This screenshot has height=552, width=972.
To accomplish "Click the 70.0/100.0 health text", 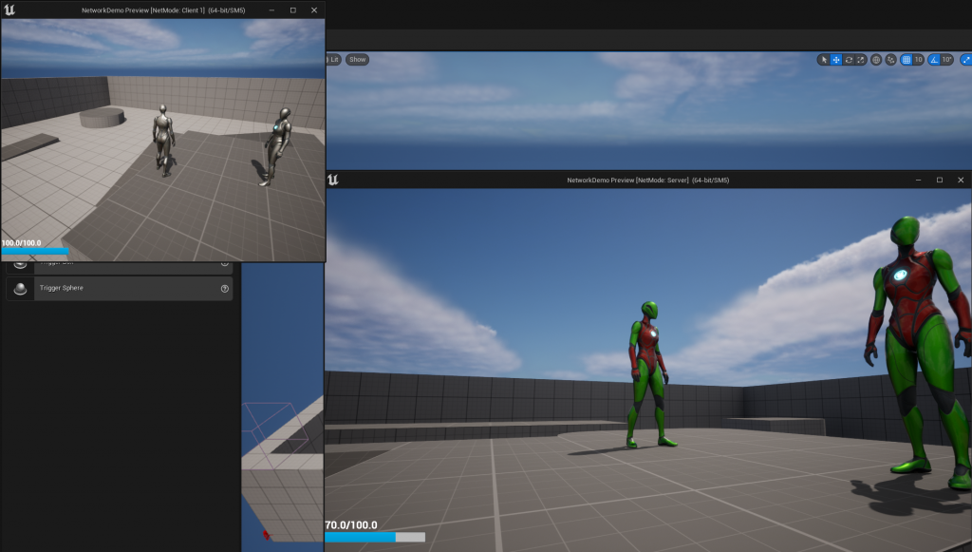I will (351, 524).
